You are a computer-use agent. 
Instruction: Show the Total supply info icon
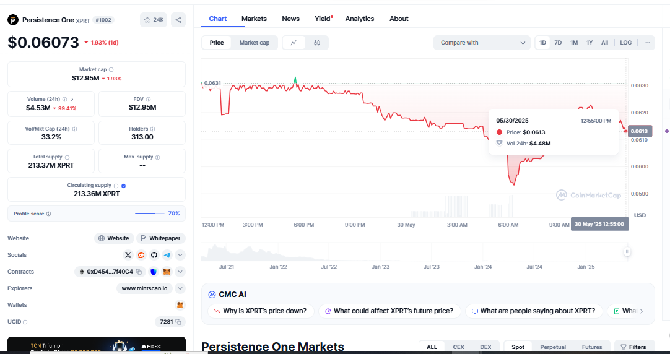pyautogui.click(x=67, y=157)
